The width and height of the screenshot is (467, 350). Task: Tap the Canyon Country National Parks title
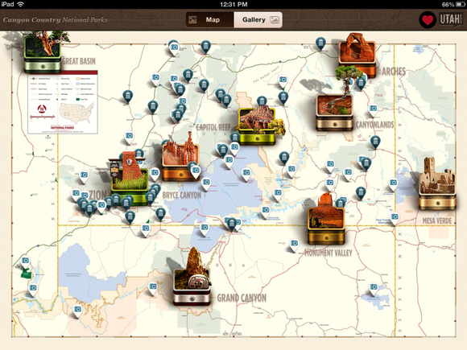(x=55, y=19)
